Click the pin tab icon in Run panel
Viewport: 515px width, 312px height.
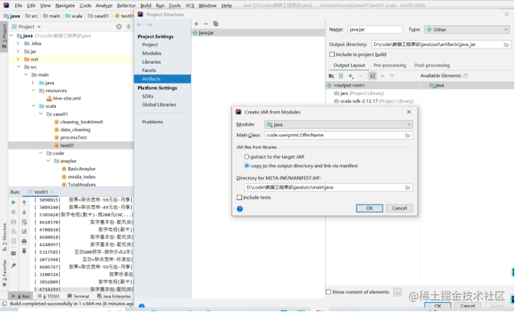[x=14, y=265]
